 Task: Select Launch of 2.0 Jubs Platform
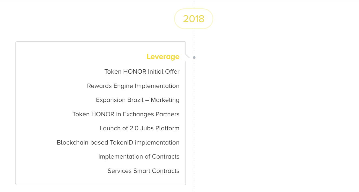coord(139,128)
